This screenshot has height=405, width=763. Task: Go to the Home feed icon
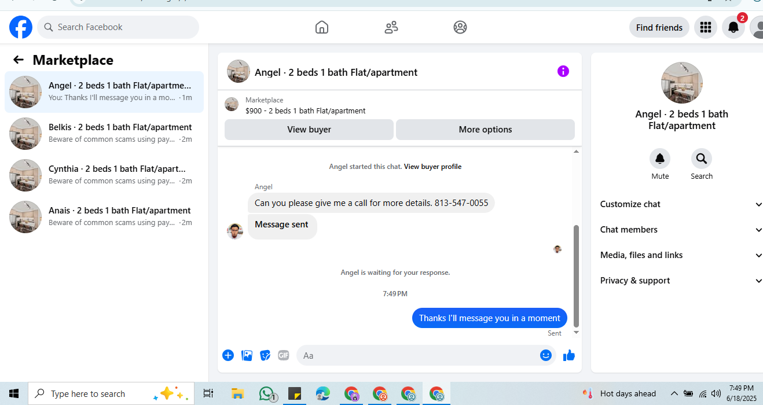point(322,27)
